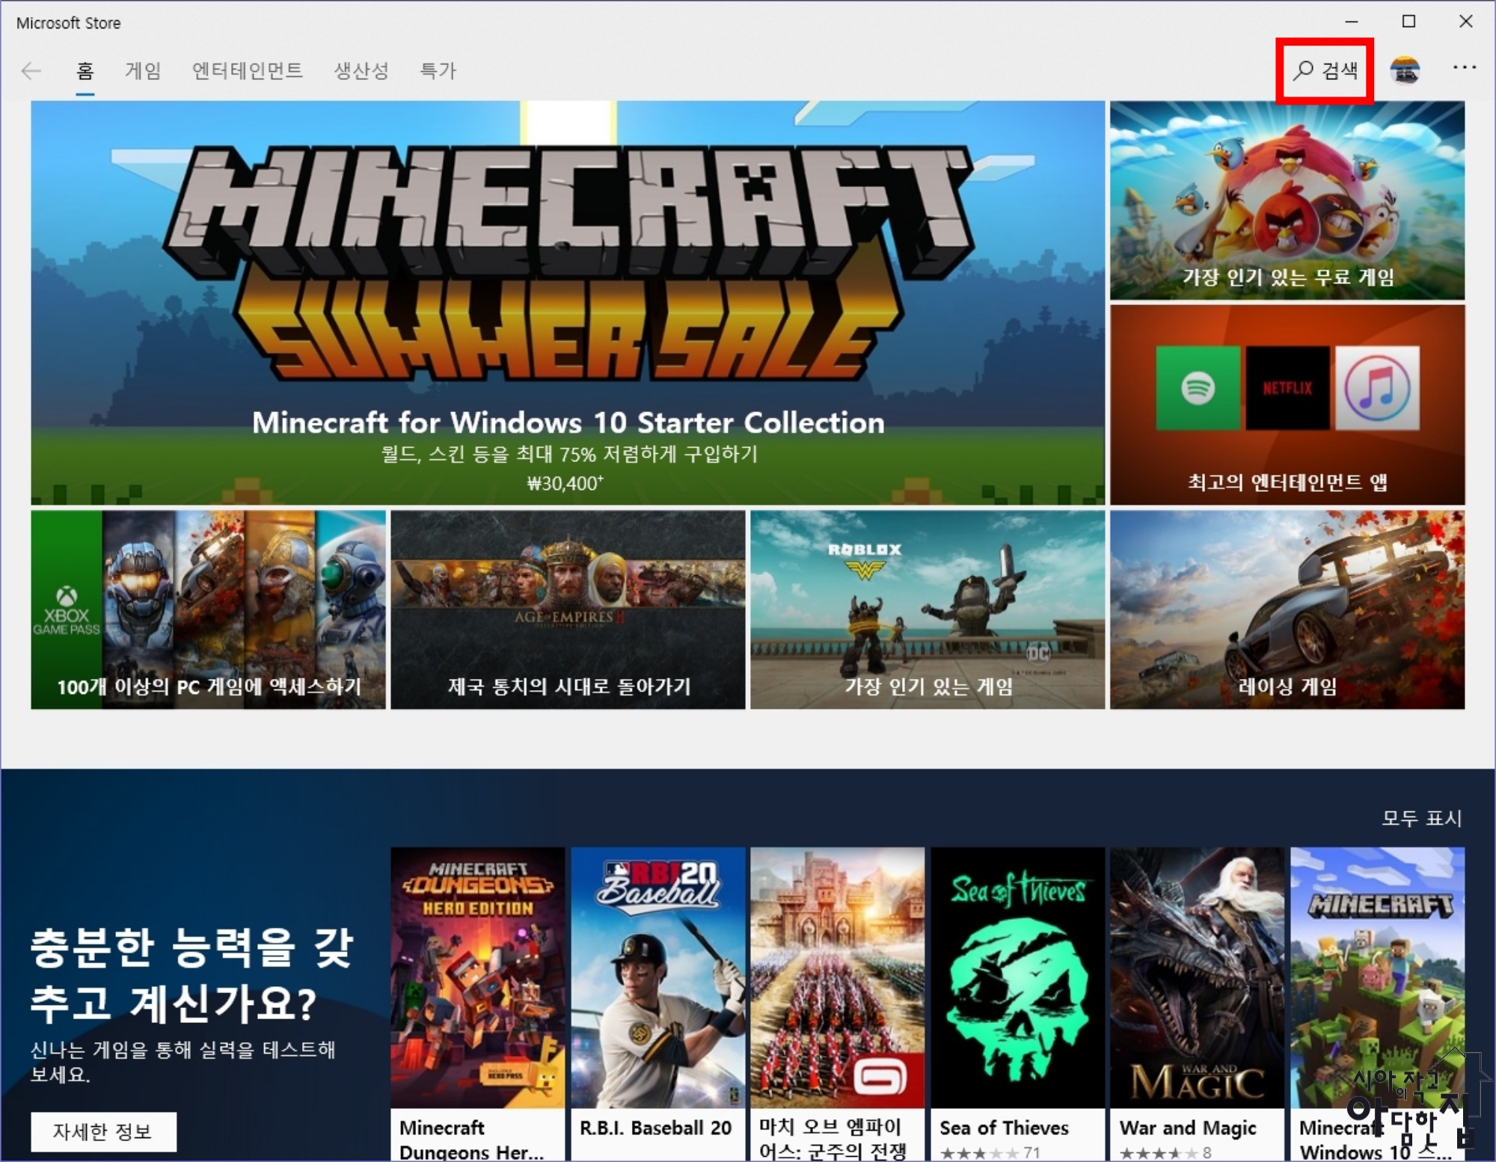Click the iTunes music icon

coord(1377,388)
